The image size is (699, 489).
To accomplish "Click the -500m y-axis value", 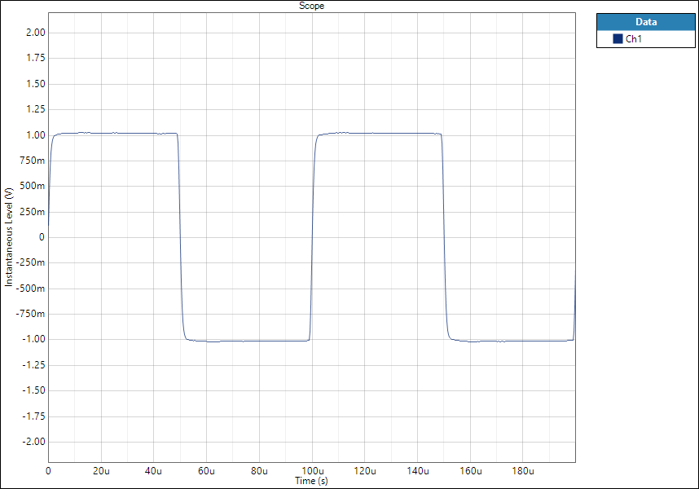I will pos(31,289).
